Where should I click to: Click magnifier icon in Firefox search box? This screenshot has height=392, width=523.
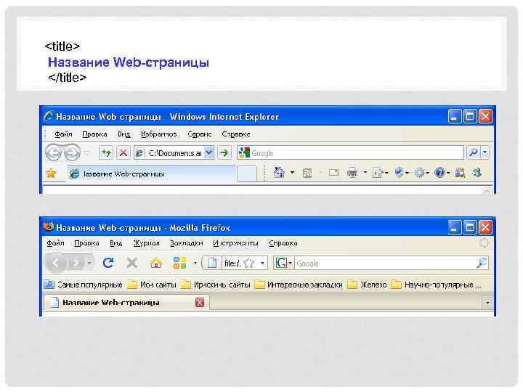482,263
